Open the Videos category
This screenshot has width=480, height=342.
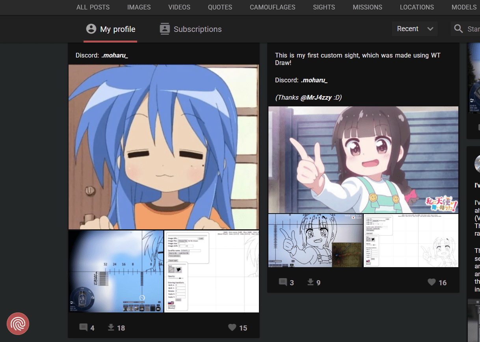[179, 7]
